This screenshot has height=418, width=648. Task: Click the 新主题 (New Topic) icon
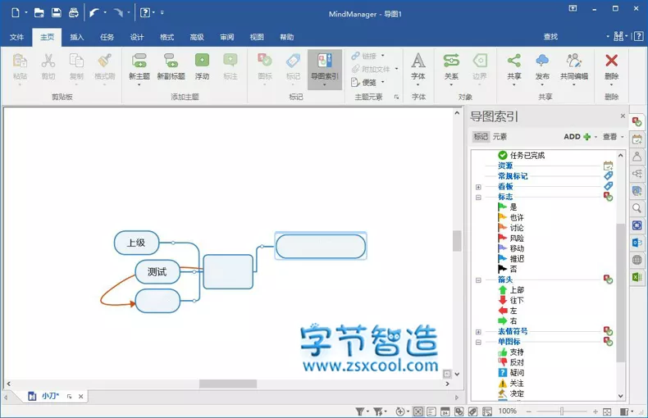[139, 61]
